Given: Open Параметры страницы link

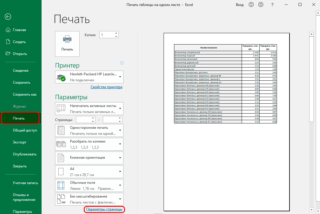Looking at the screenshot, I should (x=104, y=209).
